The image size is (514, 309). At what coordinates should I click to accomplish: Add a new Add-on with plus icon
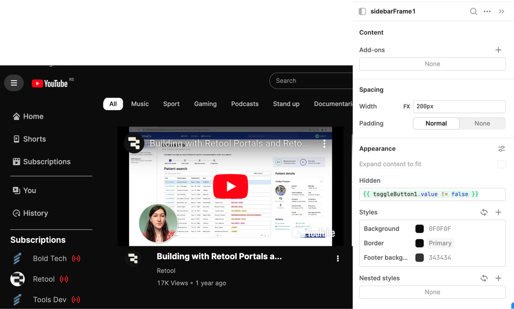498,50
